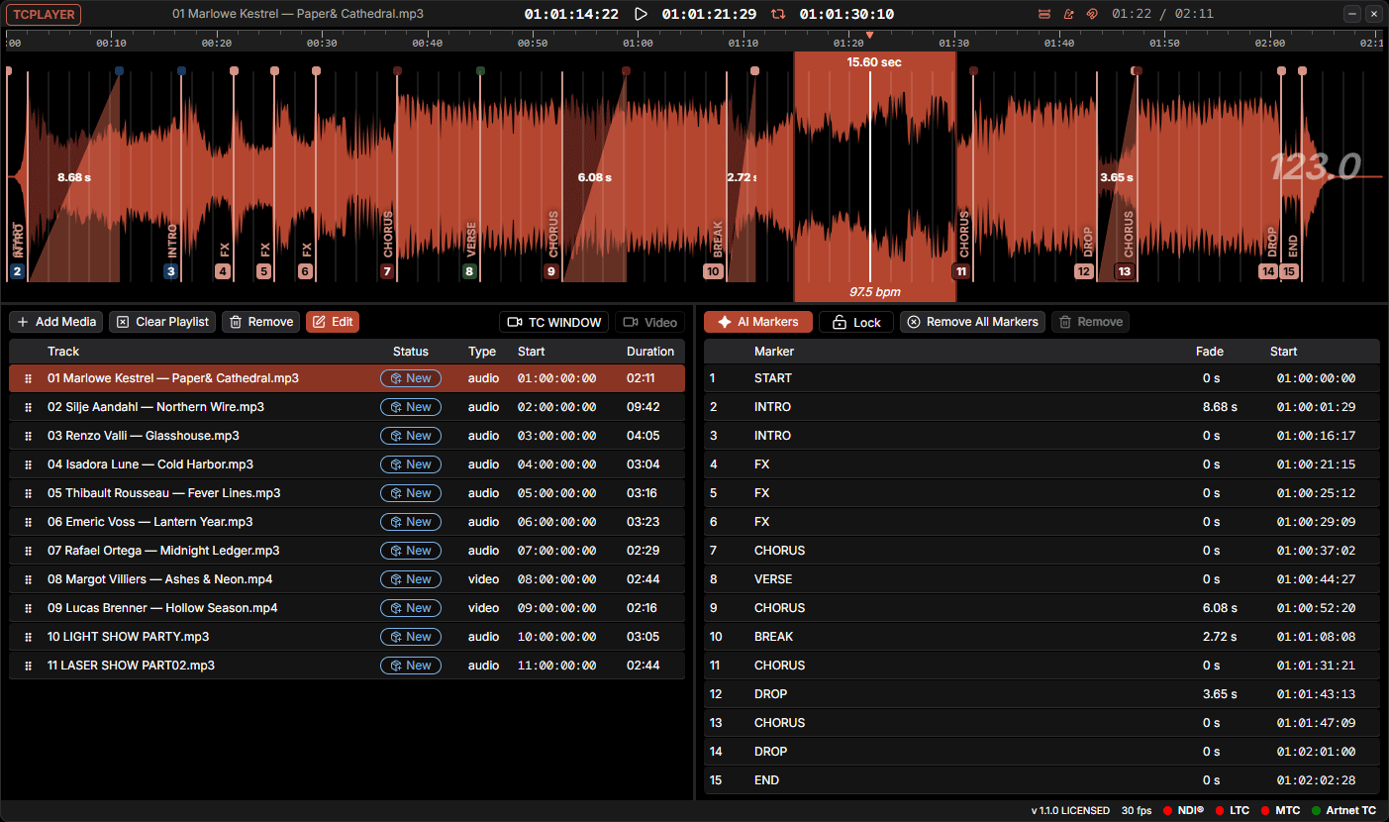Click the drag handle of 05 Thibault Rousseau track

pos(28,493)
